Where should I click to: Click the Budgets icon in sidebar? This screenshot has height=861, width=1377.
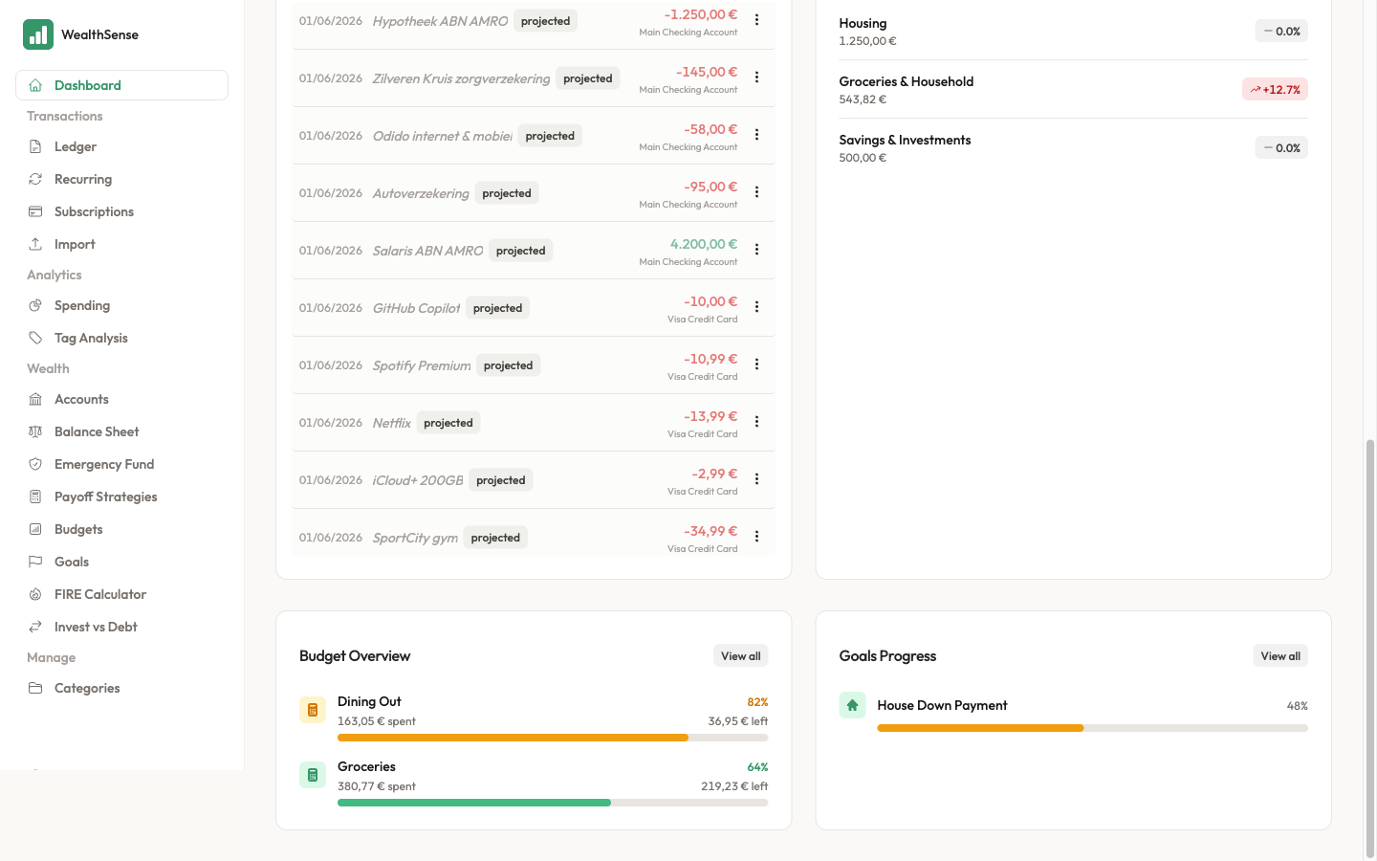(35, 529)
